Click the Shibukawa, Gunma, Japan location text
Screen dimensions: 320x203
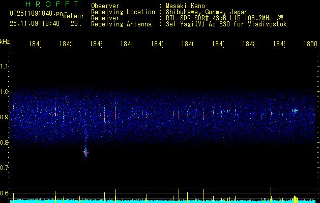207,12
